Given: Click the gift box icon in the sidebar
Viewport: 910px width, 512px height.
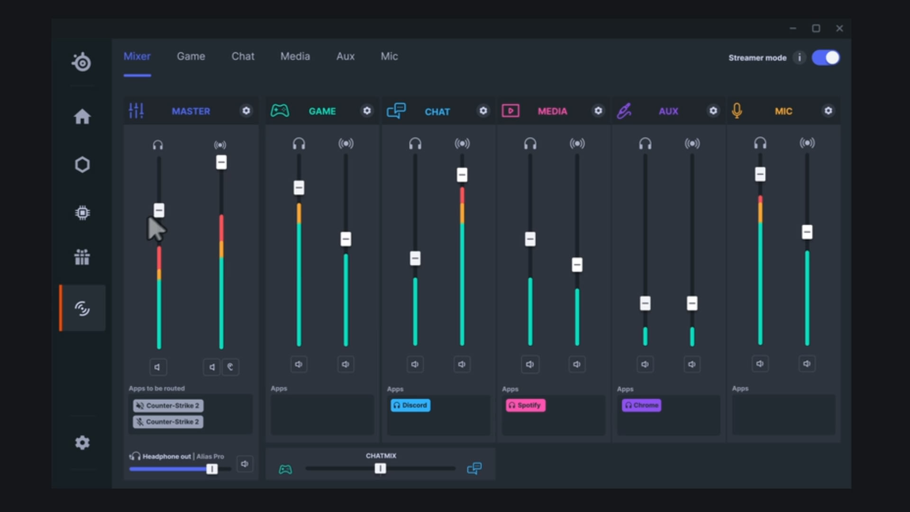Looking at the screenshot, I should [x=82, y=257].
